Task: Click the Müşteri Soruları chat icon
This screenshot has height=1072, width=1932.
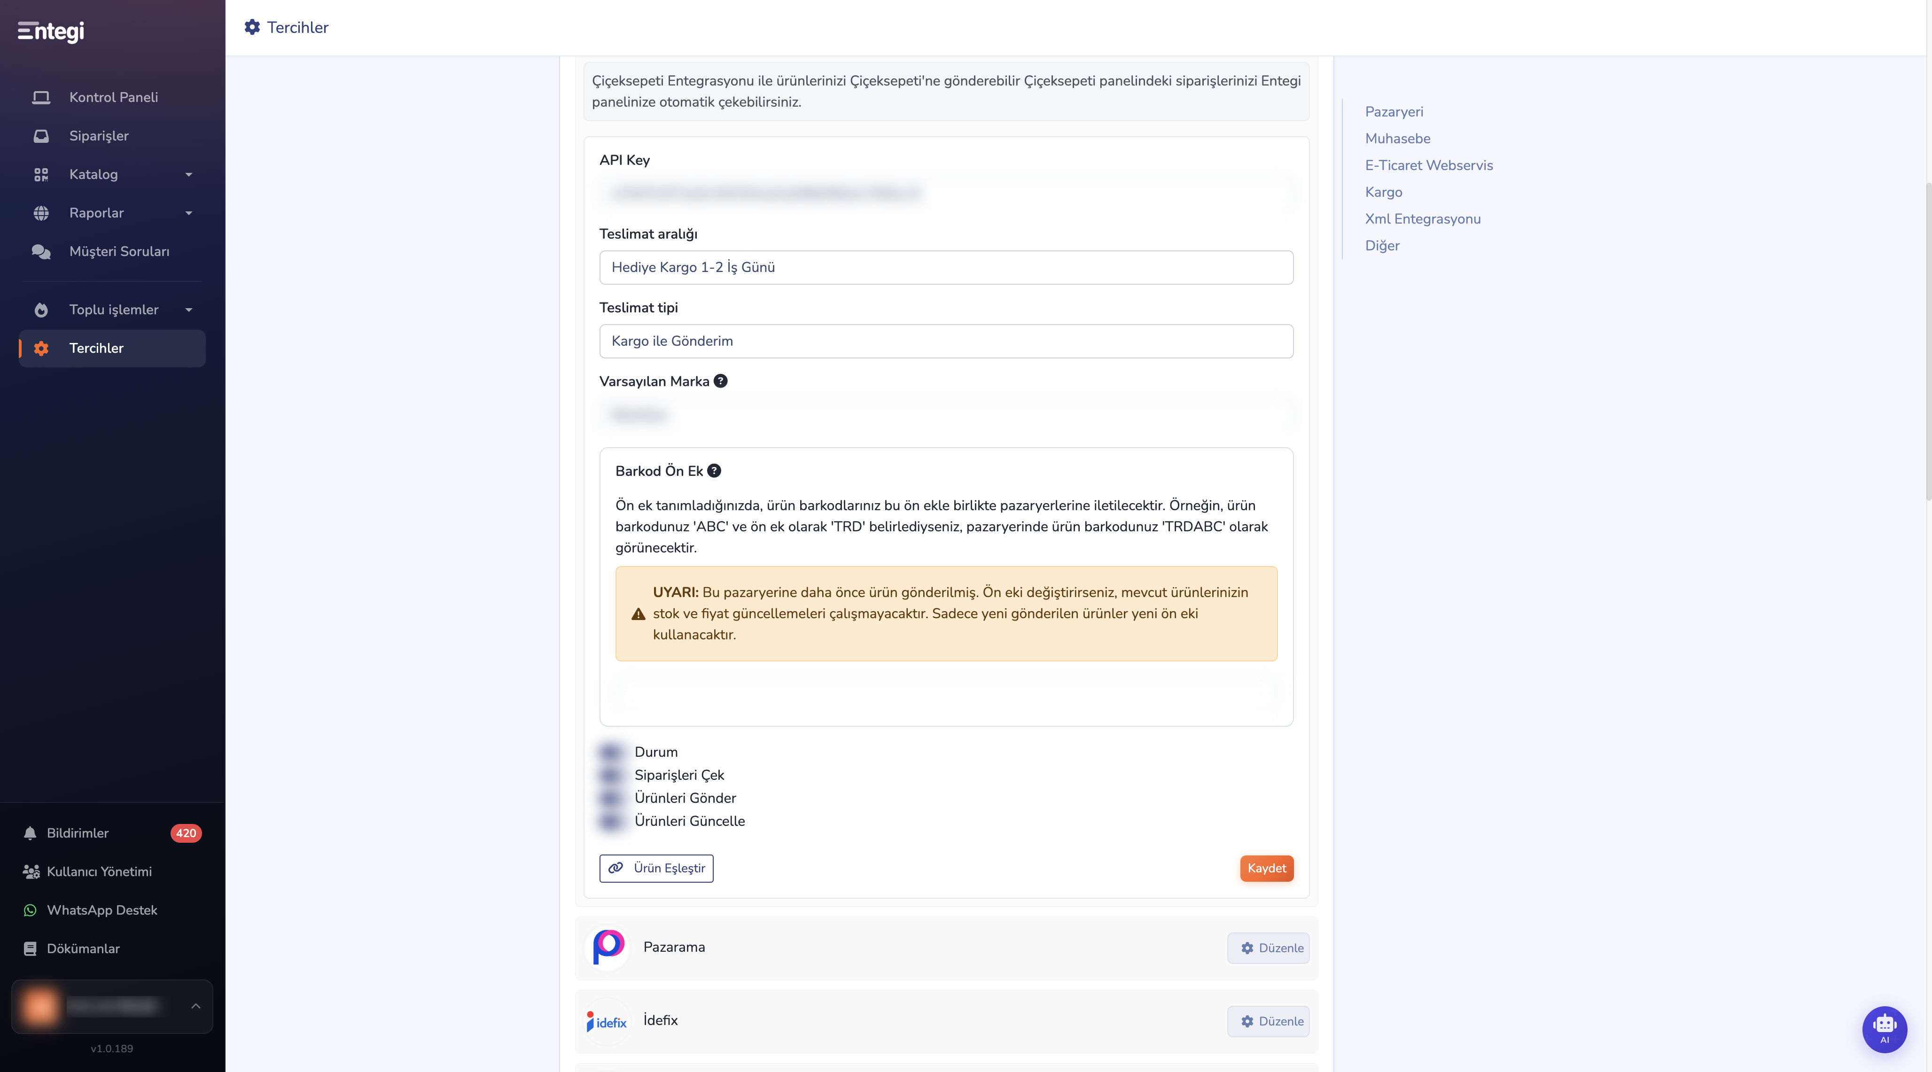Action: (x=41, y=252)
